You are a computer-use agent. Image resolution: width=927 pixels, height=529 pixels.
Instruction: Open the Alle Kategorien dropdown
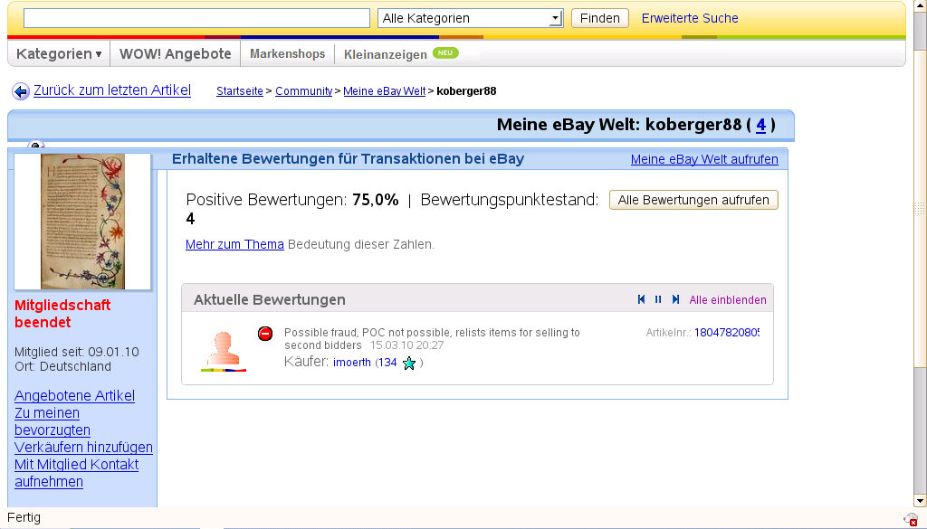[470, 18]
